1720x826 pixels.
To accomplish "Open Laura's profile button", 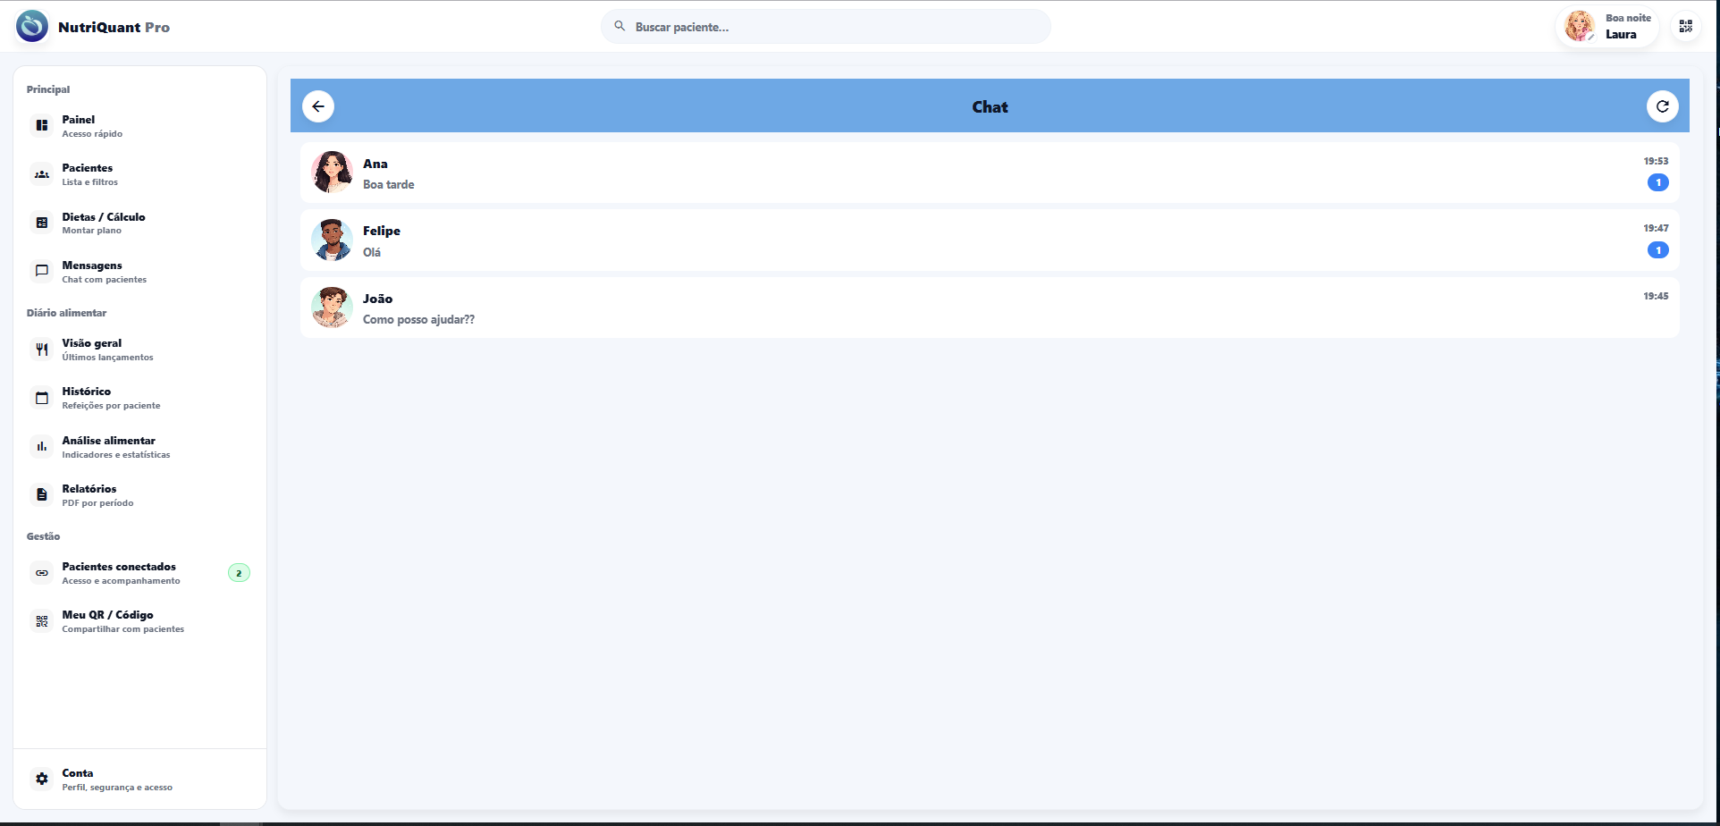I will [x=1607, y=27].
